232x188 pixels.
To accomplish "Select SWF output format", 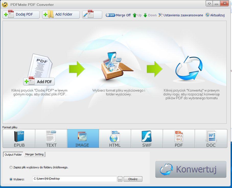I will (147, 139).
